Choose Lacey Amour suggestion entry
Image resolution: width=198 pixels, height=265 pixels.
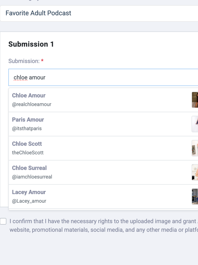[103, 197]
